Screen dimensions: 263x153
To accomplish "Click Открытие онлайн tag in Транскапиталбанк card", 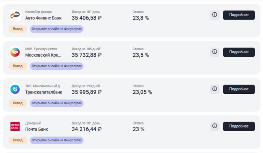I will (56, 103).
